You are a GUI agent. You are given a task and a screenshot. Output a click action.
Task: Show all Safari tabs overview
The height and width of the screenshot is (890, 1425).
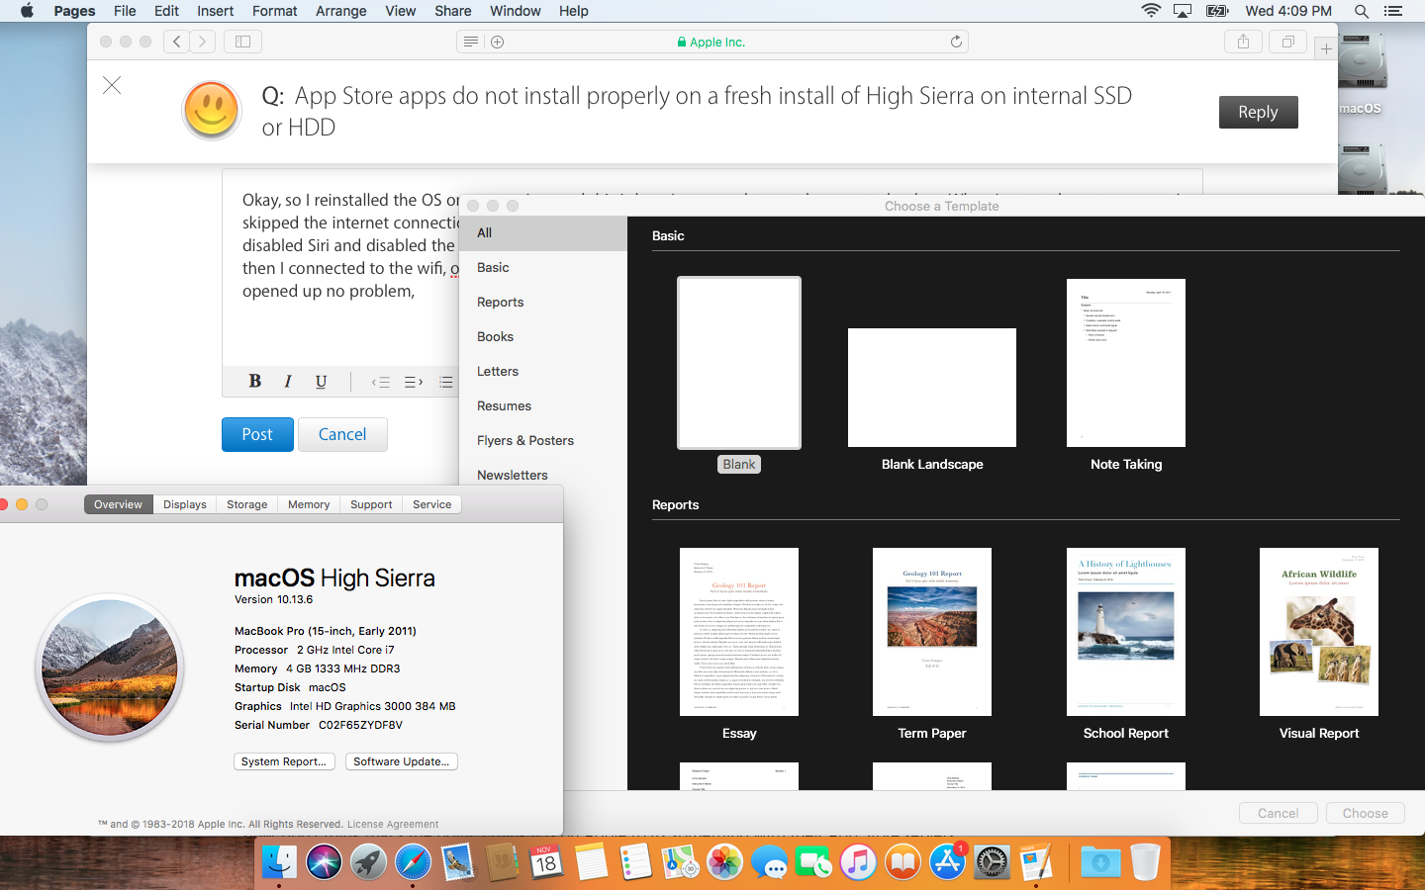pyautogui.click(x=1288, y=42)
